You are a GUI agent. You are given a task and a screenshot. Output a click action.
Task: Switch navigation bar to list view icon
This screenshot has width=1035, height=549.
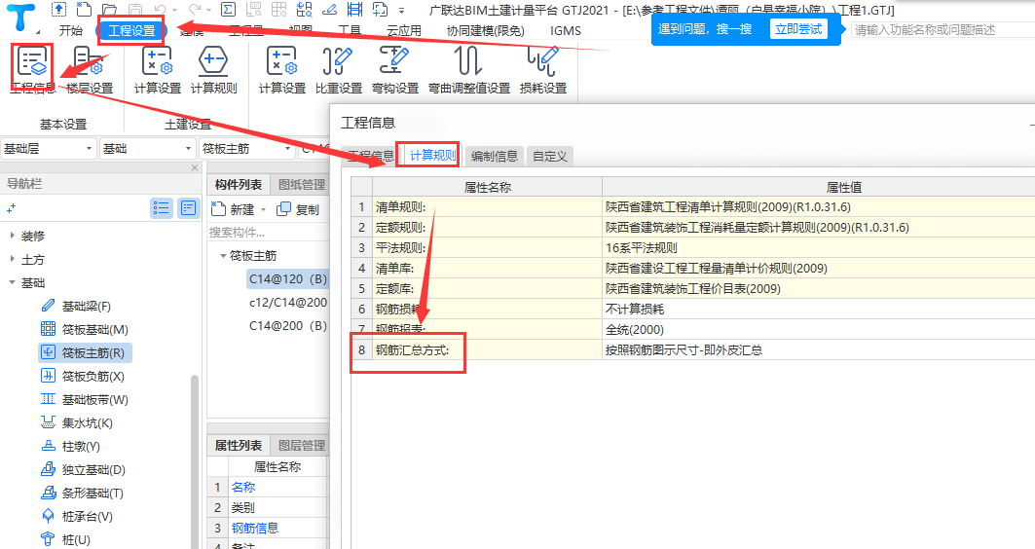click(161, 208)
